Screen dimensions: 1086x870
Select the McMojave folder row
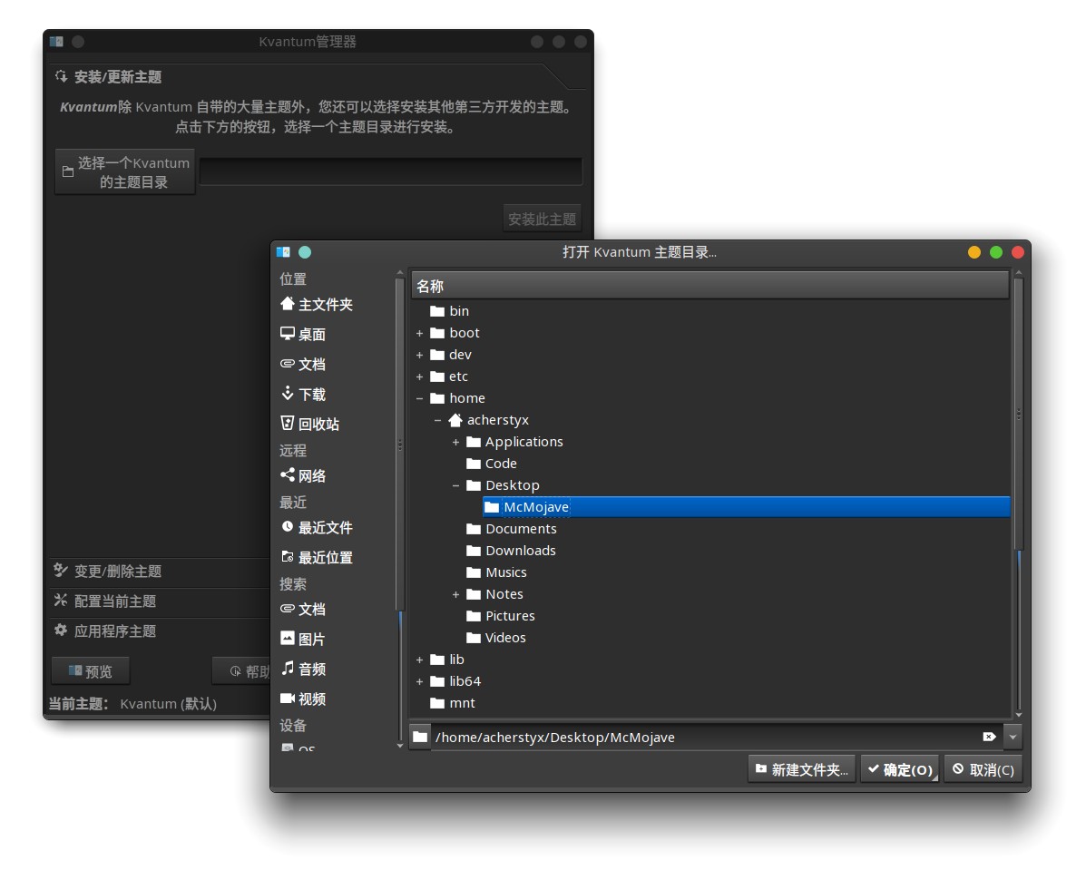746,507
